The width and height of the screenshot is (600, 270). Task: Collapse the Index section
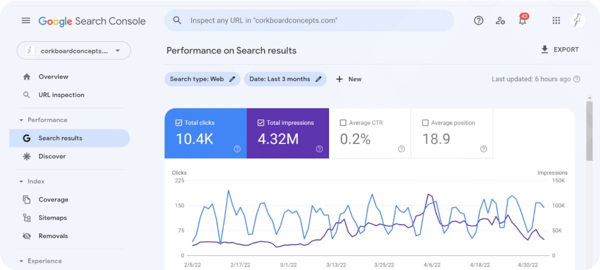[21, 181]
